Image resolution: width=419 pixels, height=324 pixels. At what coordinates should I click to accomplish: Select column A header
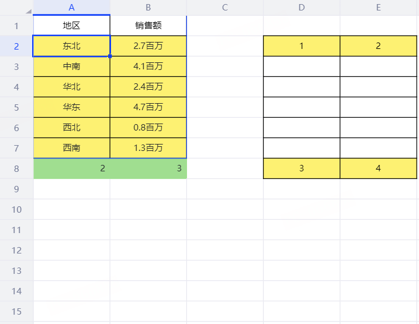tap(71, 8)
